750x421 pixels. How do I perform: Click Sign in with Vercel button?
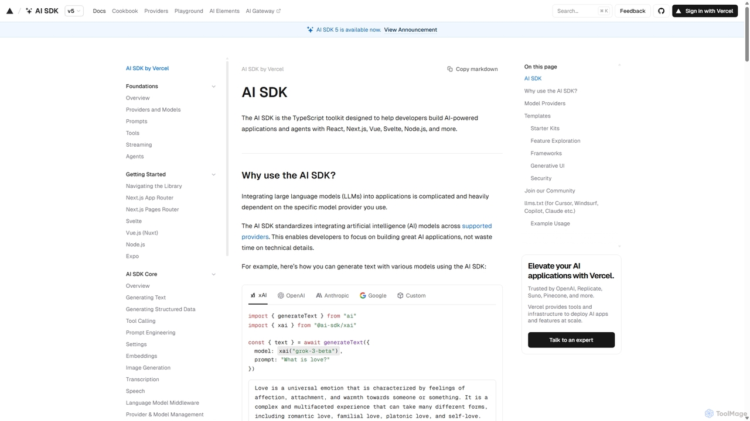pos(705,11)
